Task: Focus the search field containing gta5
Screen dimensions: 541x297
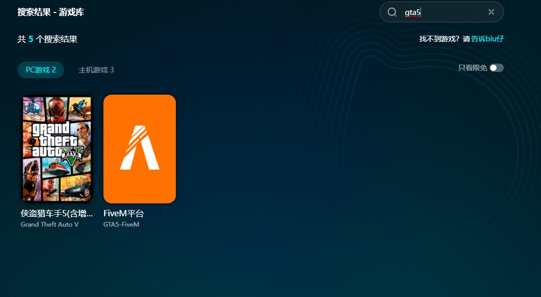Action: tap(442, 12)
